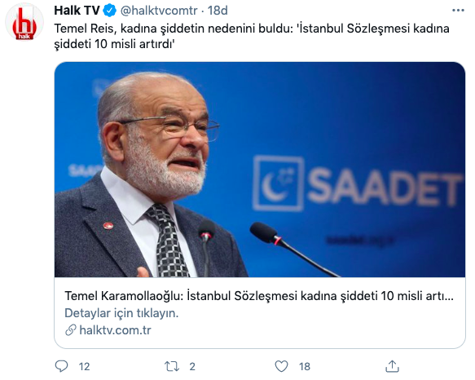Screen dimensions: 475x380
Task: Click the SAADET logo in the preview image
Action: pyautogui.click(x=358, y=183)
